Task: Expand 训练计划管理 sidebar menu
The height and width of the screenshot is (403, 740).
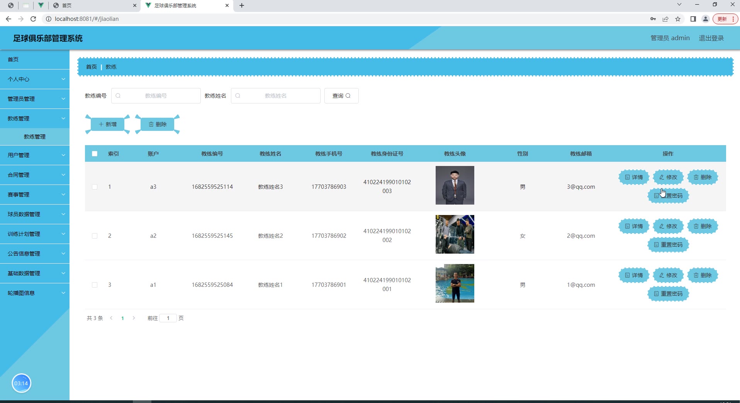Action: coord(35,234)
